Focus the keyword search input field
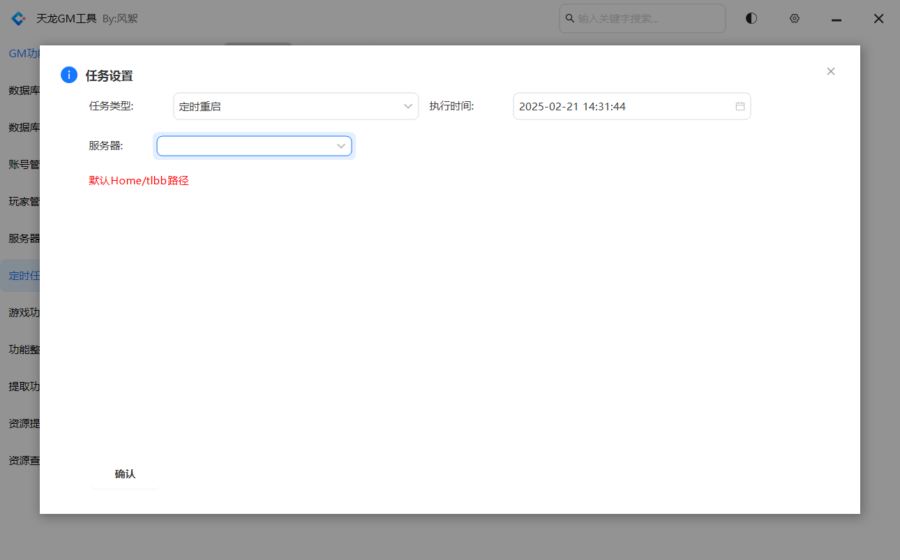This screenshot has width=900, height=560. pos(649,19)
